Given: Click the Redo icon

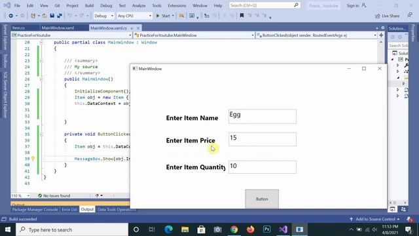Looking at the screenshot, I should pyautogui.click(x=82, y=16).
